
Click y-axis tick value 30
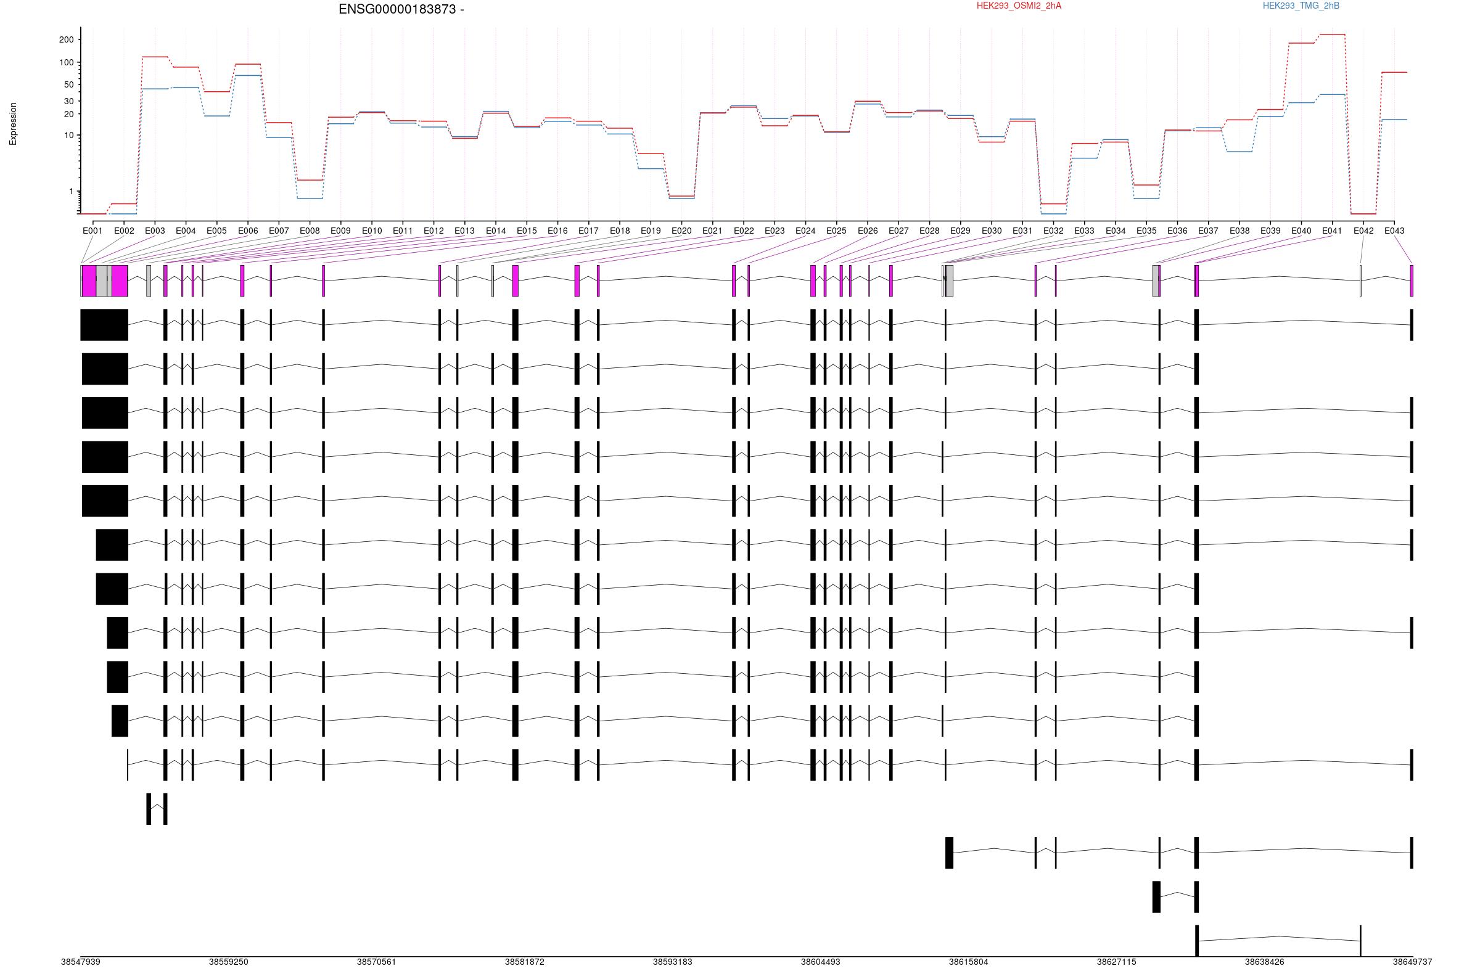68,101
